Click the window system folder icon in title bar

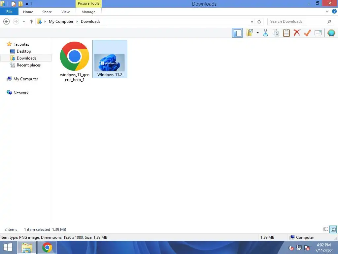(3, 4)
